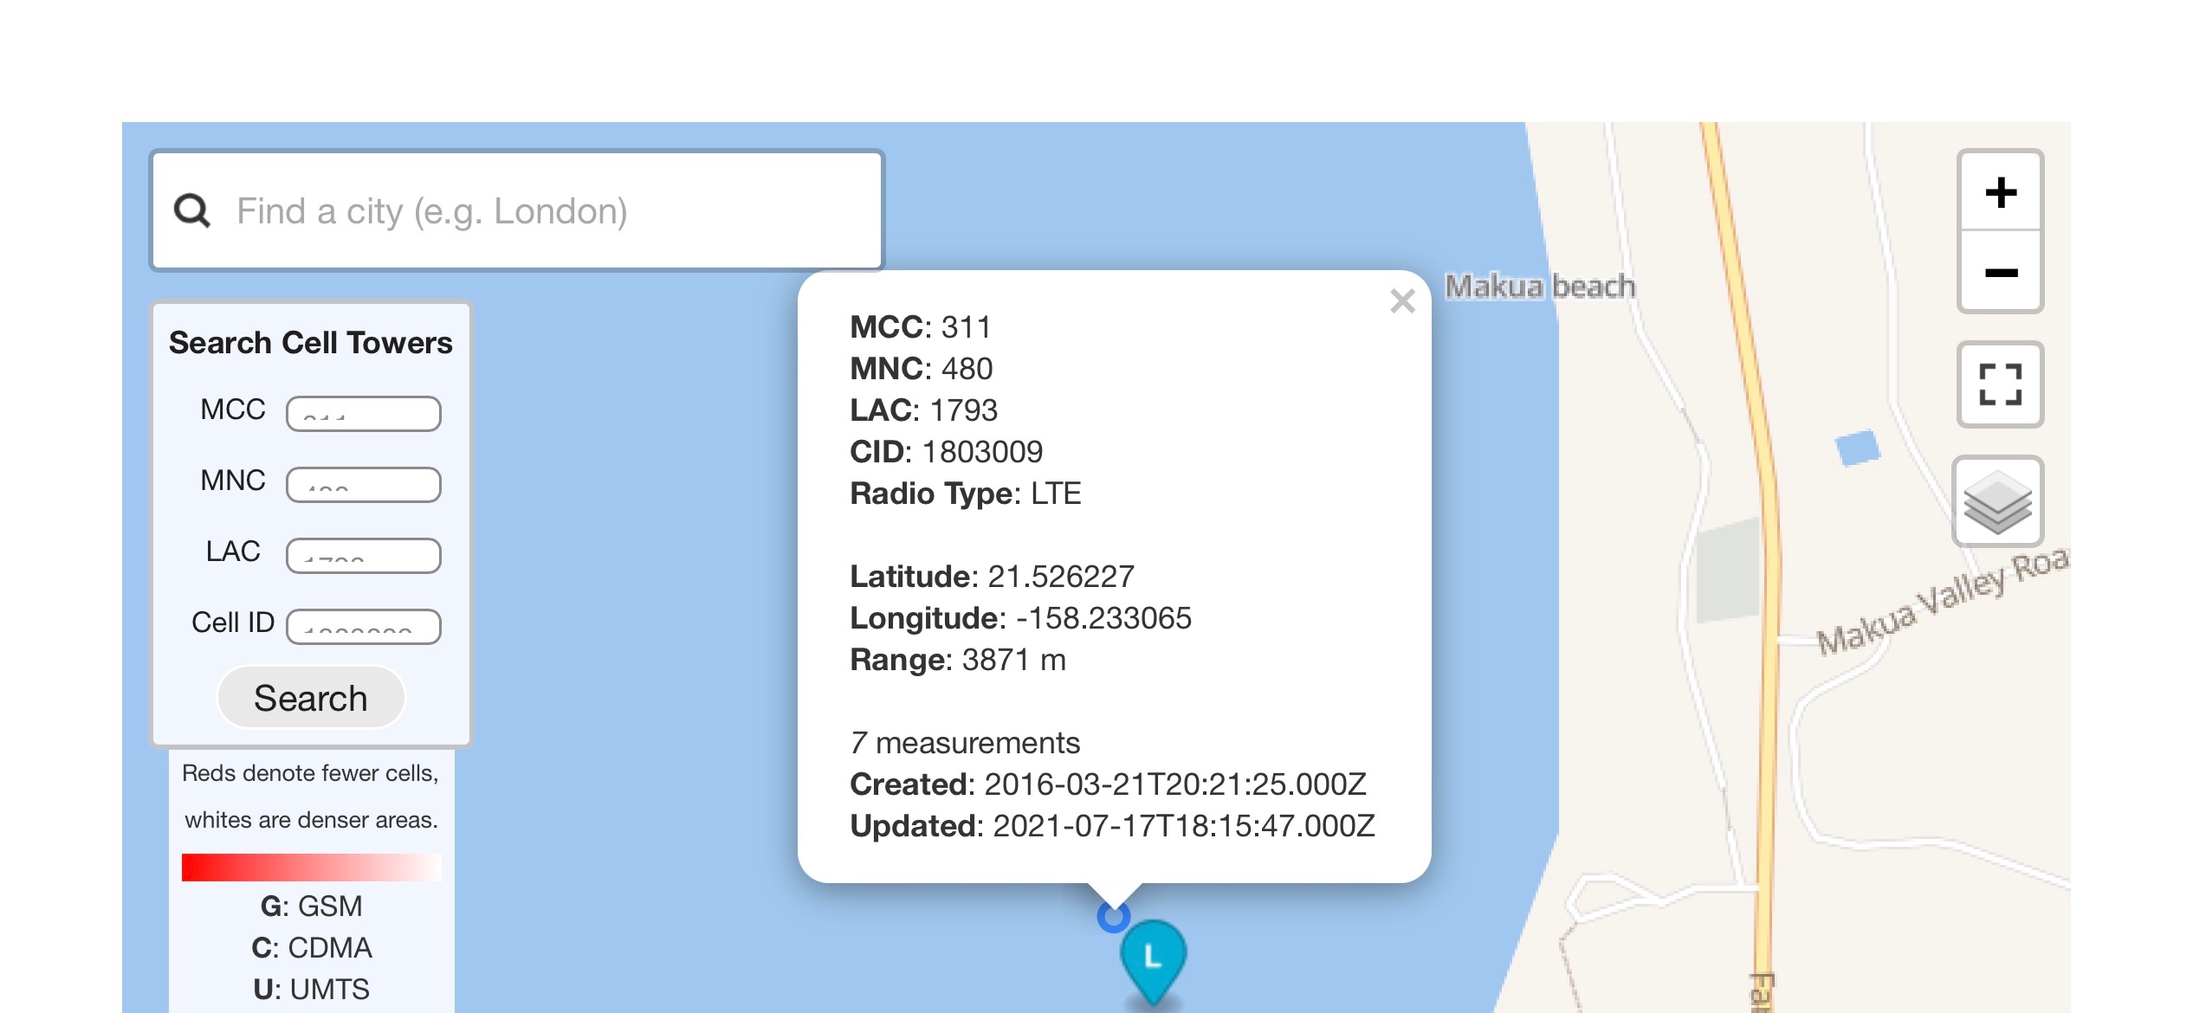Click the Search Cell Towers heading
The image size is (2193, 1013).
(x=310, y=343)
